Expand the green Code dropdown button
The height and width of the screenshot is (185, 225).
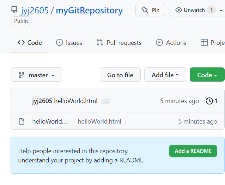(x=207, y=75)
